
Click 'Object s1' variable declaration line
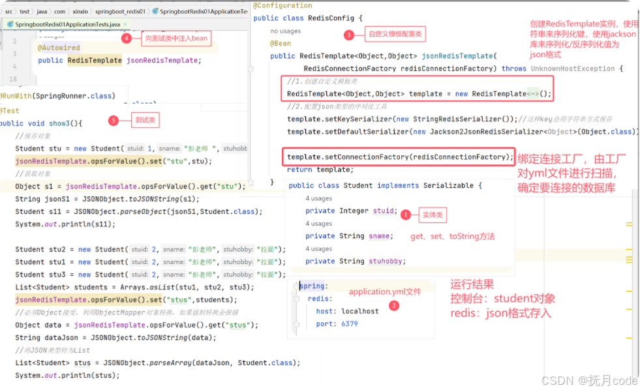130,187
